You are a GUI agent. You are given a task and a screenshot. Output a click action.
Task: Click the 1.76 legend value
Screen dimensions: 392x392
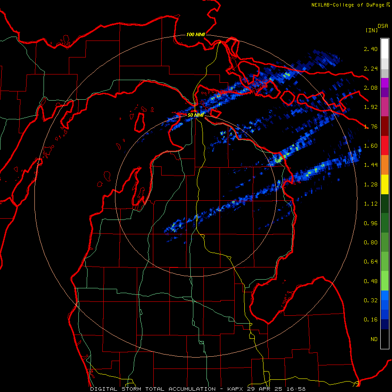[x=371, y=126]
